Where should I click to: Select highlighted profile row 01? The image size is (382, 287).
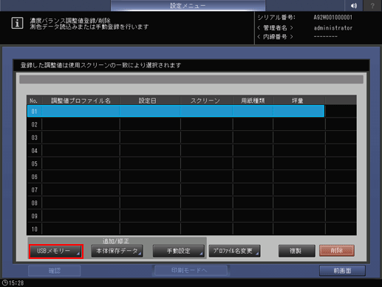pyautogui.click(x=176, y=111)
